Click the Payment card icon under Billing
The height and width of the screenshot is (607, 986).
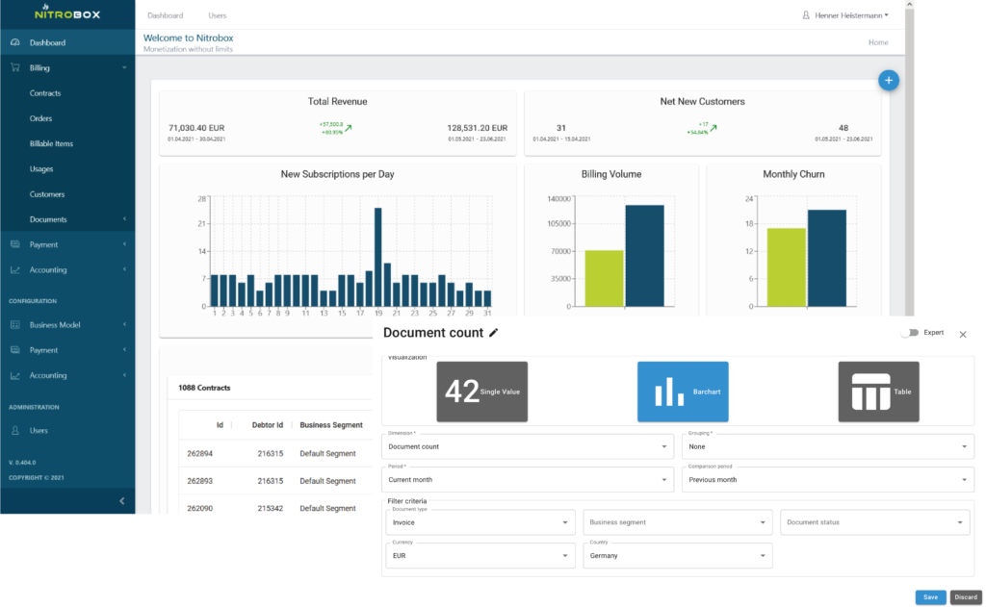pyautogui.click(x=15, y=243)
